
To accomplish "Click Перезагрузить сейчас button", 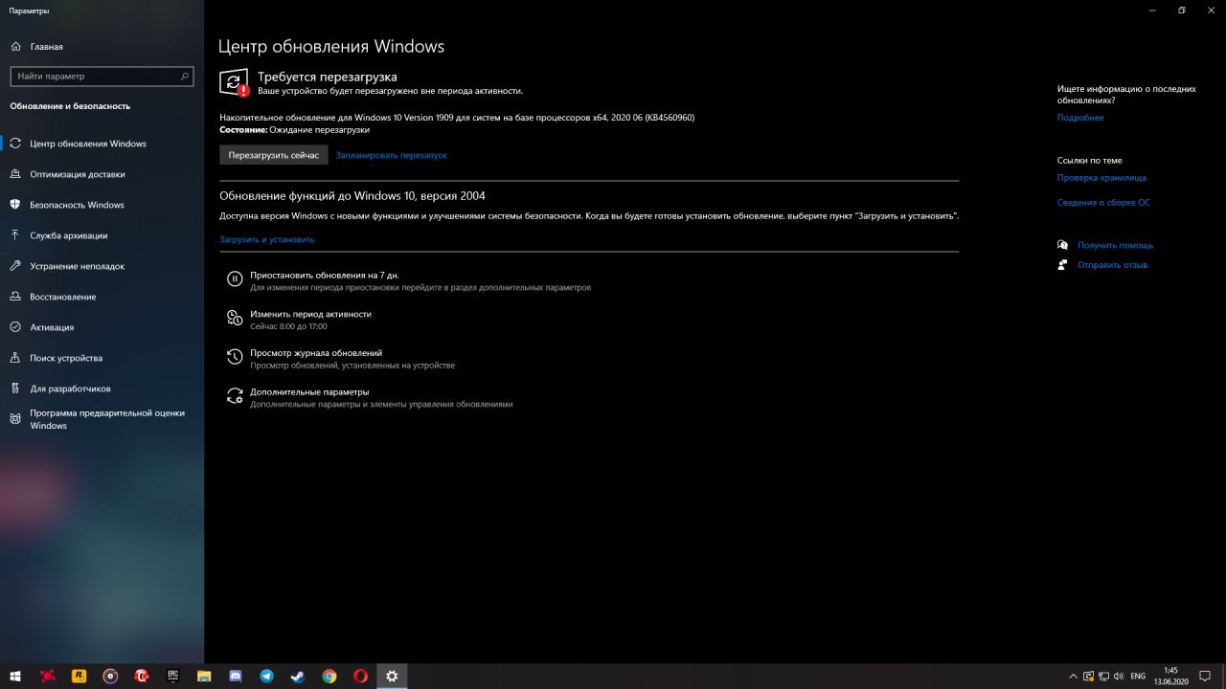I will pos(274,155).
